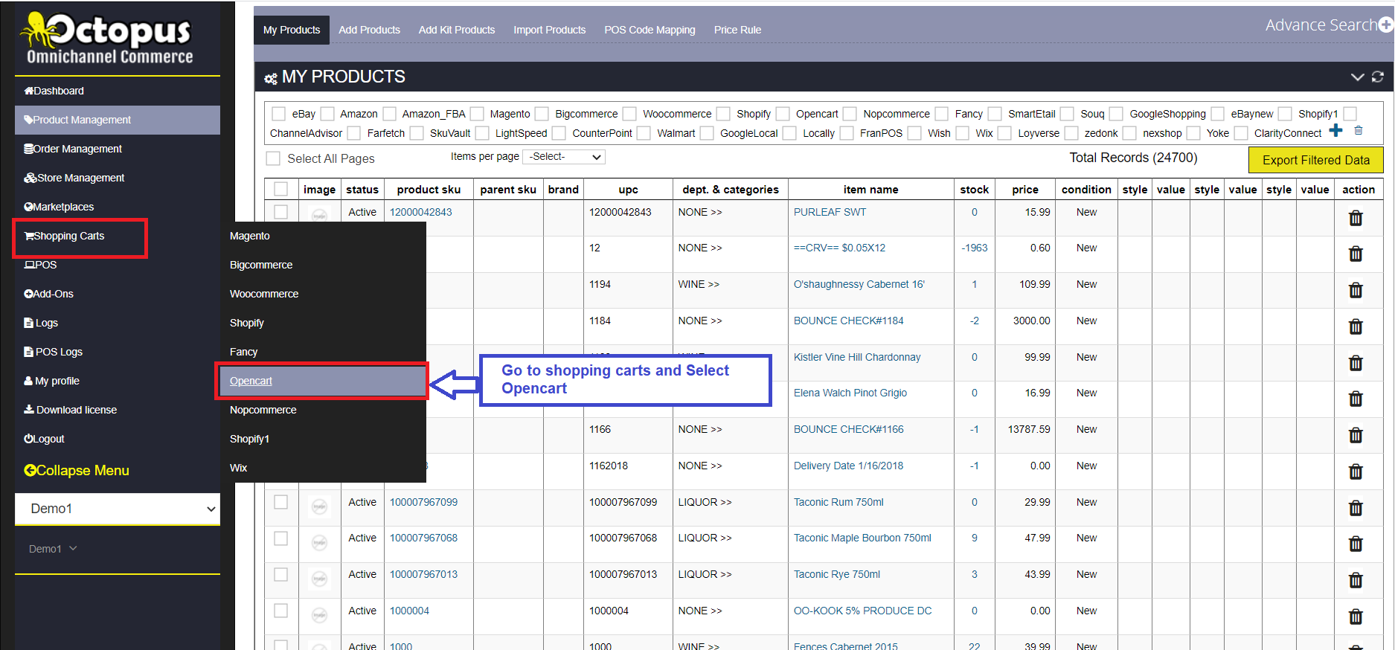The width and height of the screenshot is (1395, 650).
Task: Refresh the My Products panel
Action: [1378, 77]
